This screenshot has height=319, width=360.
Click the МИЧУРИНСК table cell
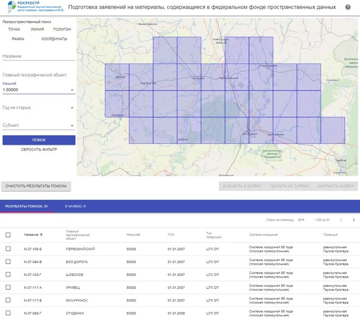pyautogui.click(x=77, y=301)
